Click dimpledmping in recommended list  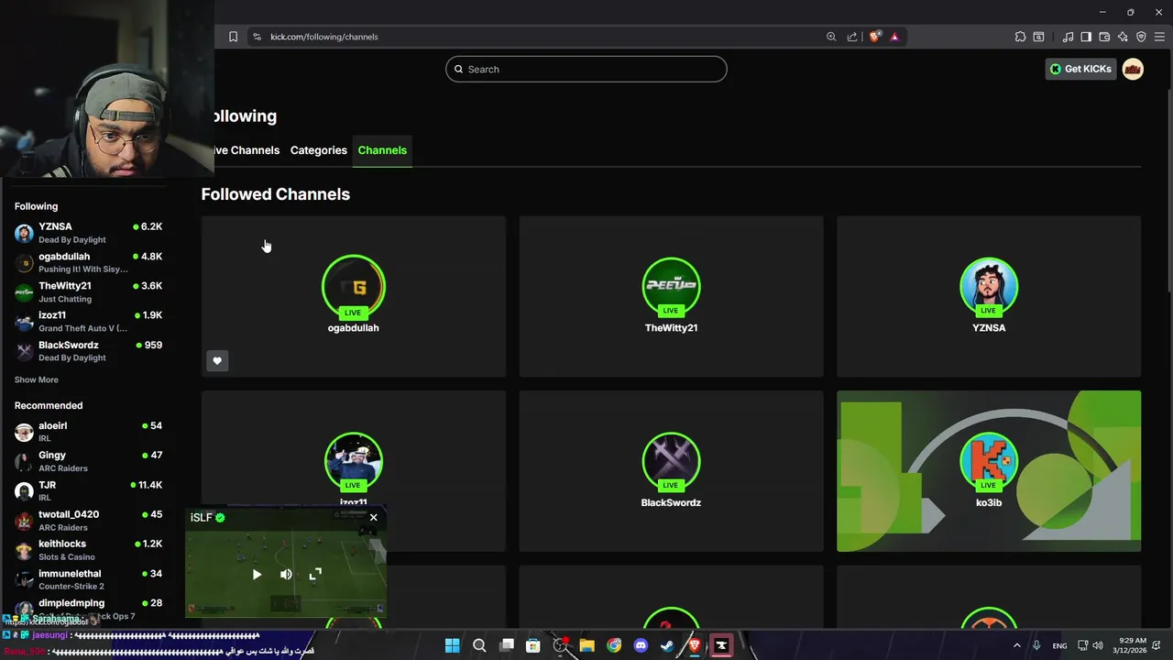coord(88,608)
